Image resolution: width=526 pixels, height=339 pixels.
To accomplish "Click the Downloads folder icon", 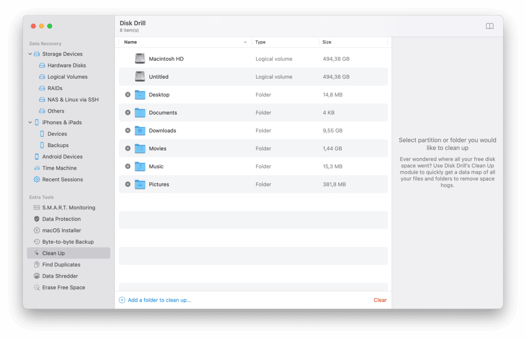I will click(140, 130).
